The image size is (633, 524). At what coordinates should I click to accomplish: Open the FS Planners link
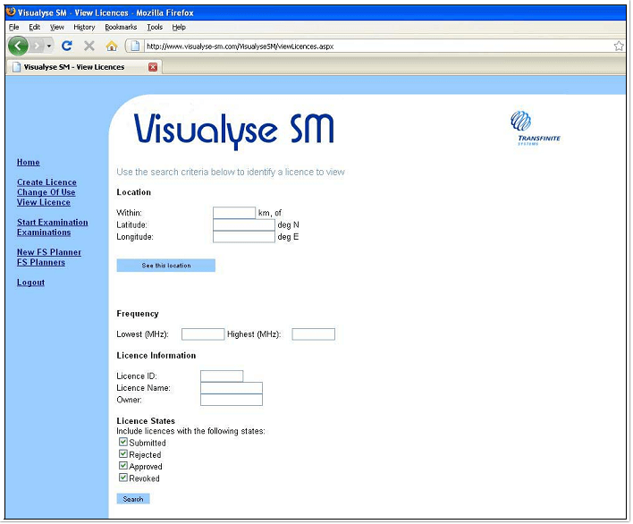pyautogui.click(x=41, y=263)
